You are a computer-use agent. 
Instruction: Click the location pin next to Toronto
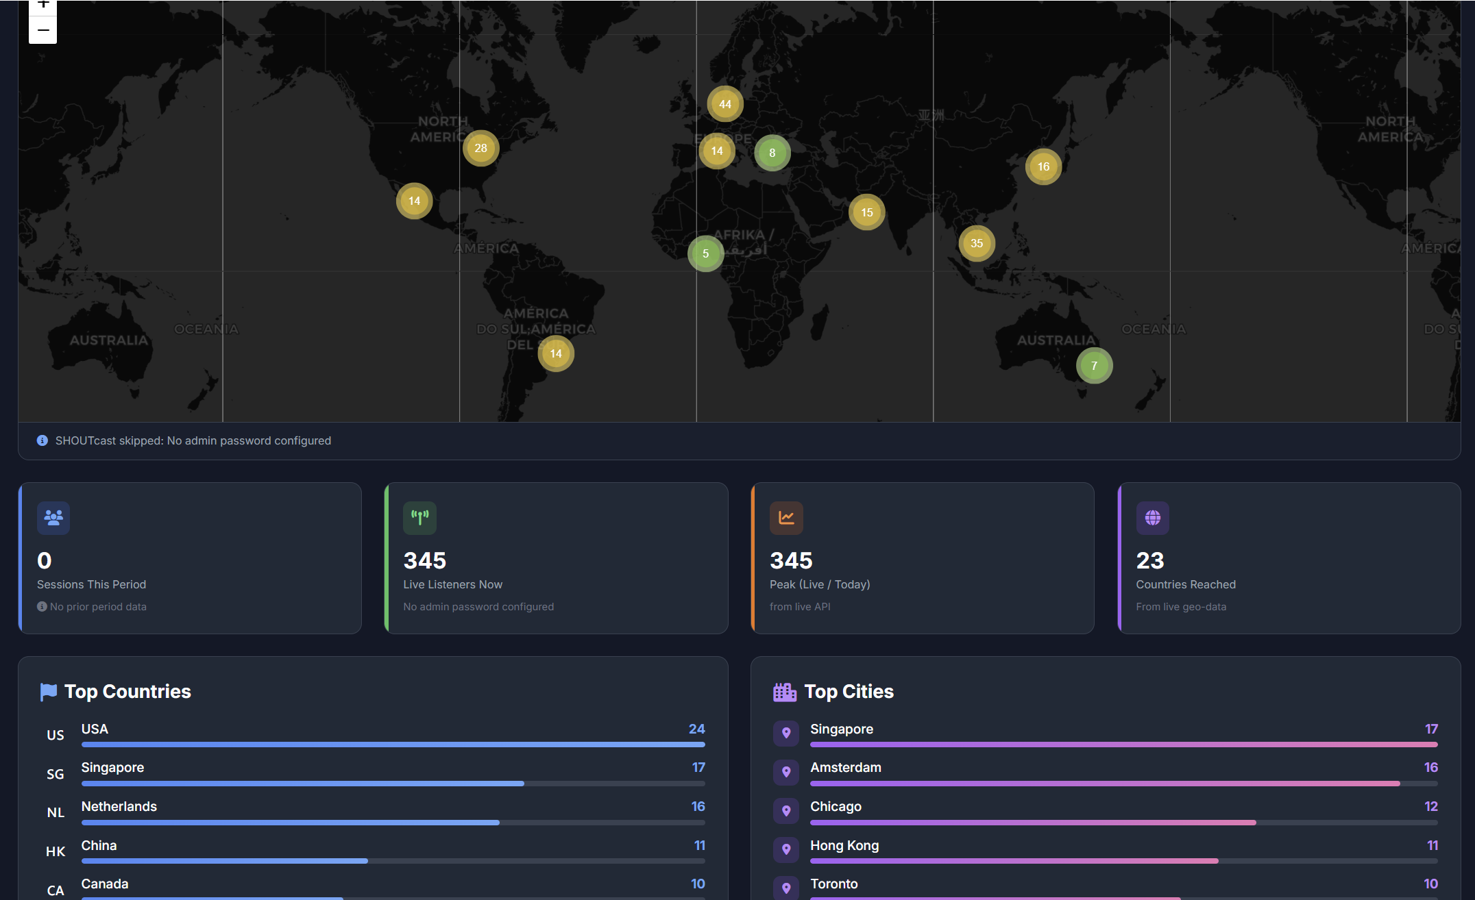pos(786,888)
